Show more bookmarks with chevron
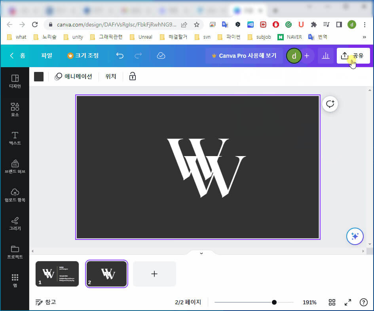 pos(364,37)
